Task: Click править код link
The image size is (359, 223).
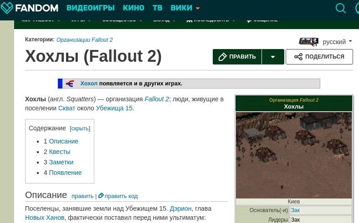Action: tap(121, 196)
